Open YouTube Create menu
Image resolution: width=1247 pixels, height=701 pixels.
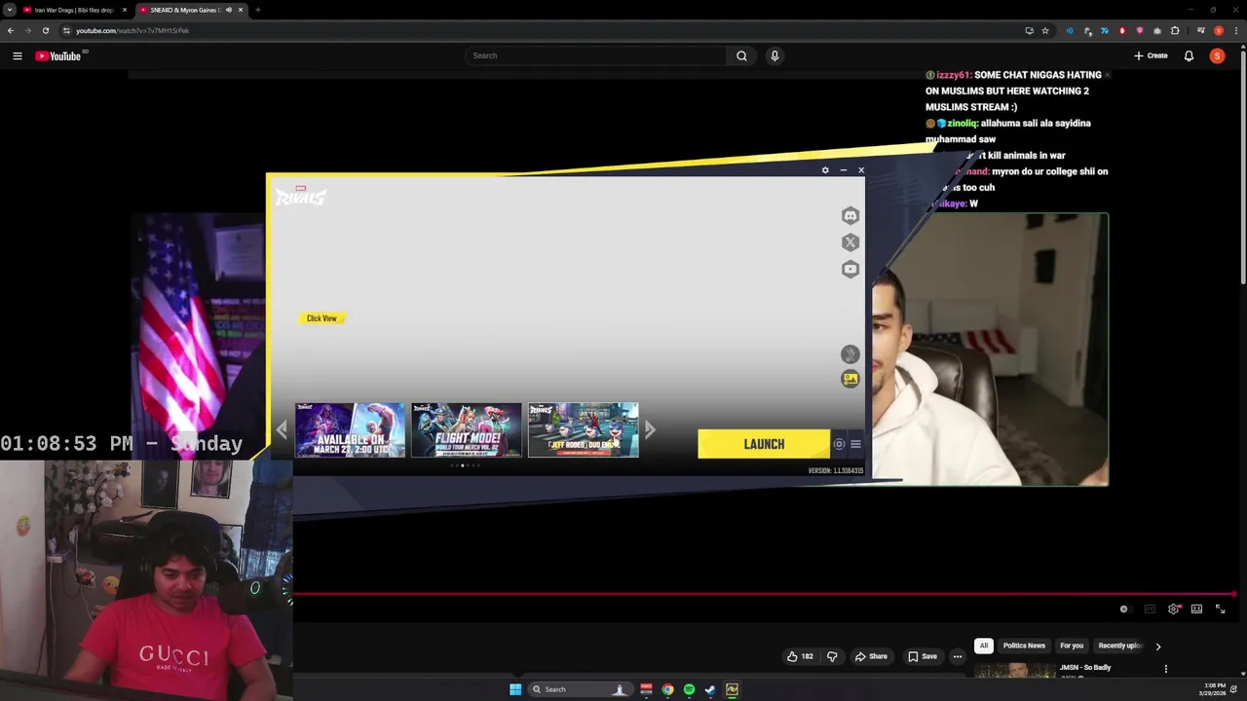coord(1151,55)
